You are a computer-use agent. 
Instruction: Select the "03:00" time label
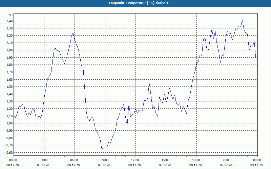[x=44, y=160]
